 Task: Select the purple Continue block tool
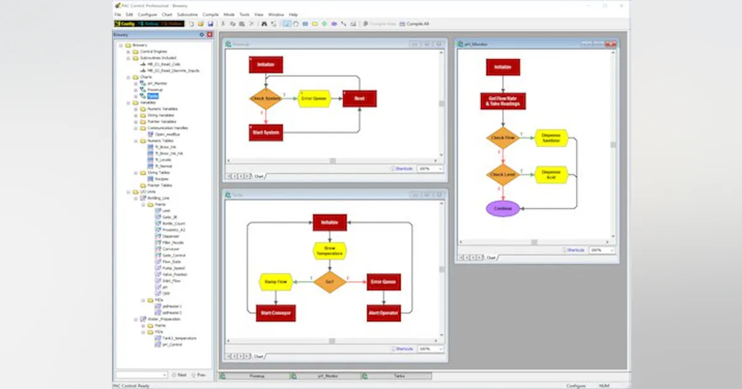pyautogui.click(x=334, y=23)
